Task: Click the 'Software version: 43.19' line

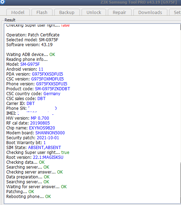Action: coord(29,45)
